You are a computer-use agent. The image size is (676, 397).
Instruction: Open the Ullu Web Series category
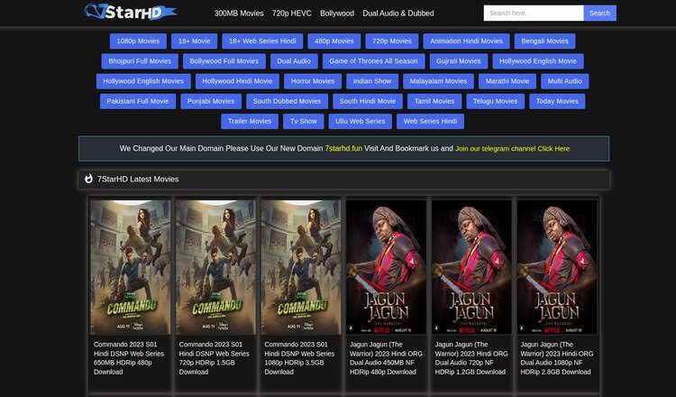pos(360,121)
